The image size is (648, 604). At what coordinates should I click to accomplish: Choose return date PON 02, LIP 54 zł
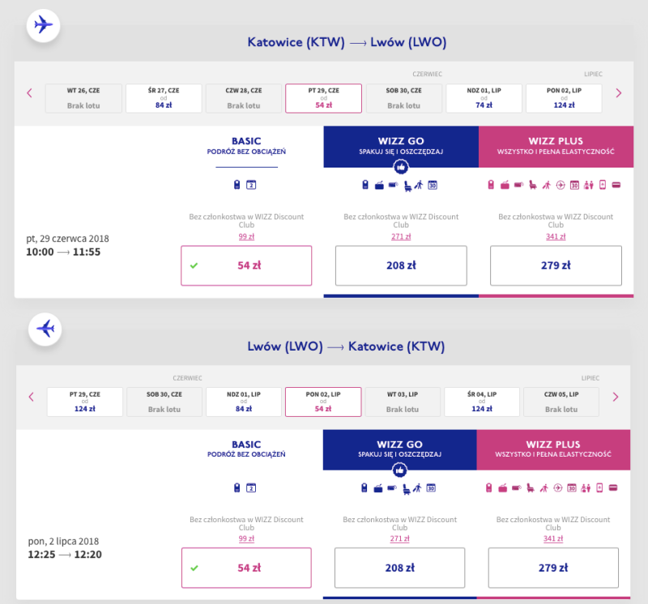(x=323, y=402)
